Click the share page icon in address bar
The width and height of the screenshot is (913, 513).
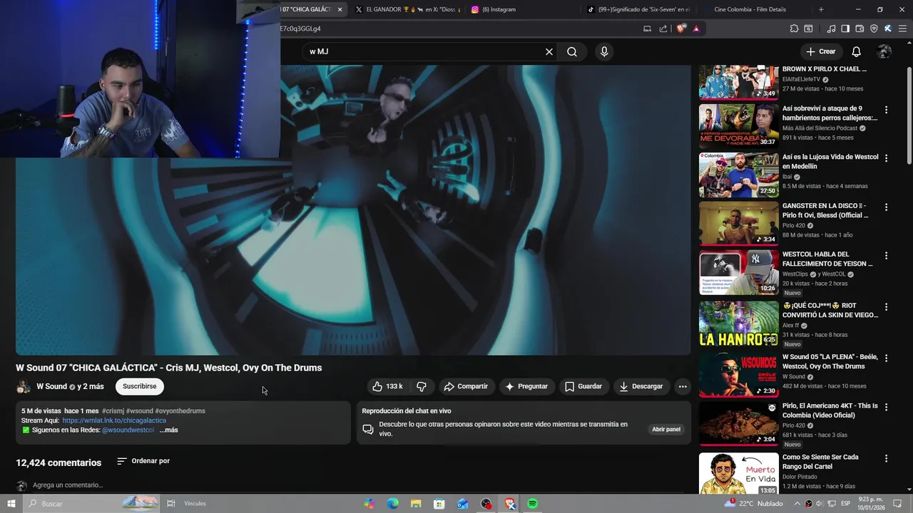point(663,28)
